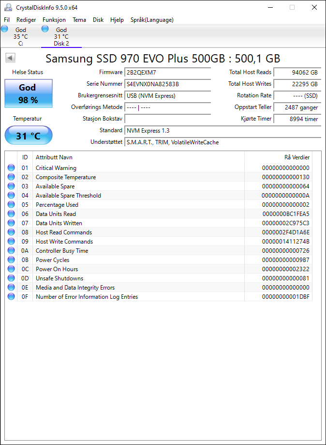Click the God 98 % health status button

tap(29, 93)
